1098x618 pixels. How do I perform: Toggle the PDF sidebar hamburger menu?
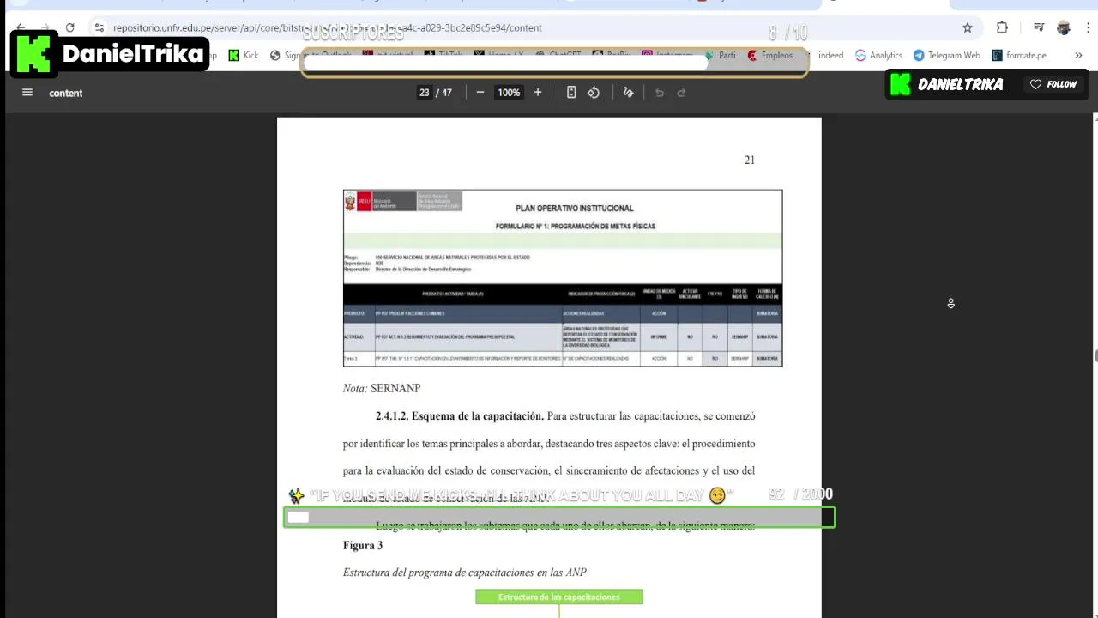(x=27, y=93)
